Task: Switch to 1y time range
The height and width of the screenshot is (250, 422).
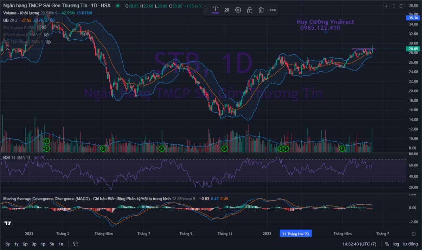Action: 16,244
